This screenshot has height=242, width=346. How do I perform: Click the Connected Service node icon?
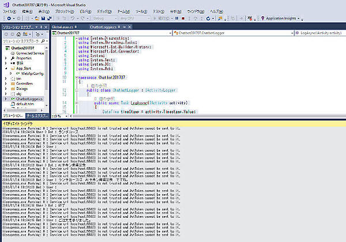point(13,53)
